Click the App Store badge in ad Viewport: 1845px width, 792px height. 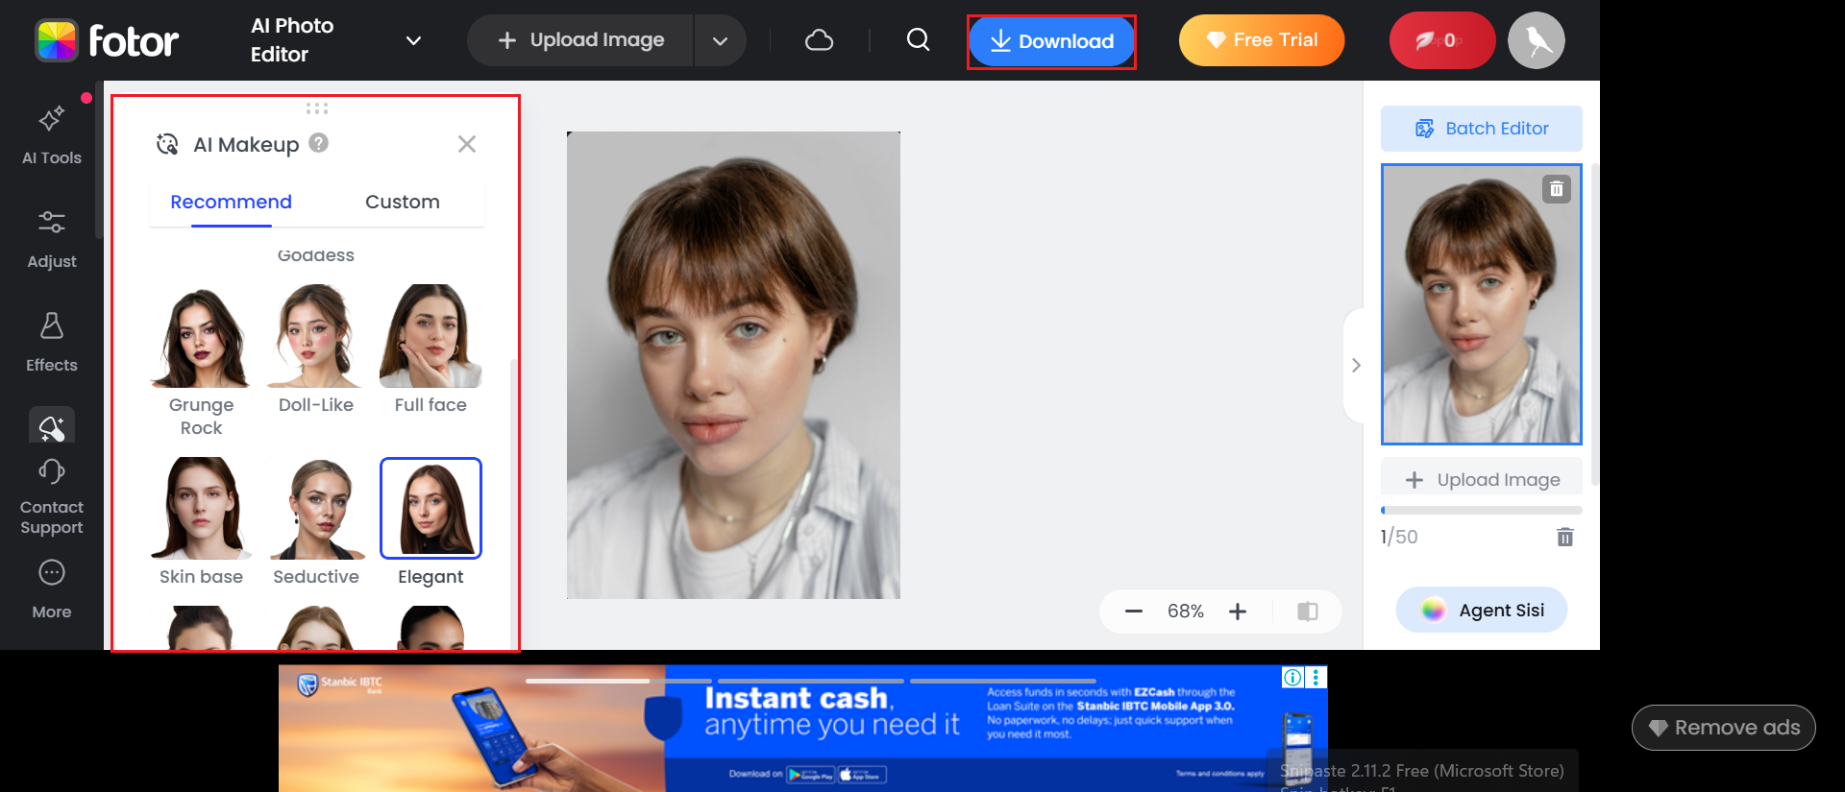[862, 775]
